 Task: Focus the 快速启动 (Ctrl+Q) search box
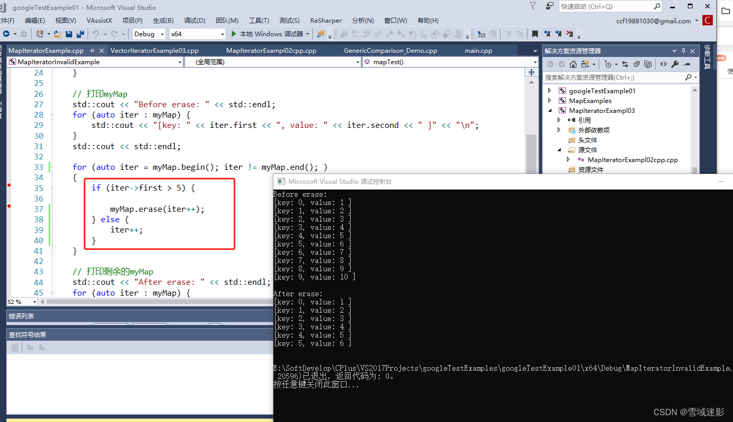[x=605, y=6]
